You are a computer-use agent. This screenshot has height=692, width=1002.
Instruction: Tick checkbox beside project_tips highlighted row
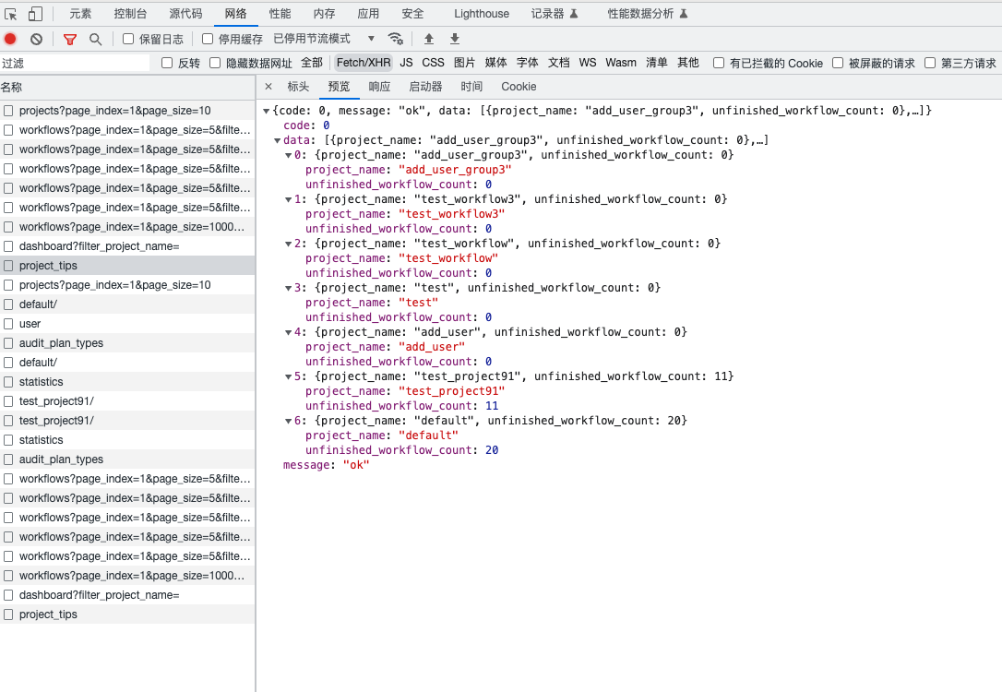(8, 266)
